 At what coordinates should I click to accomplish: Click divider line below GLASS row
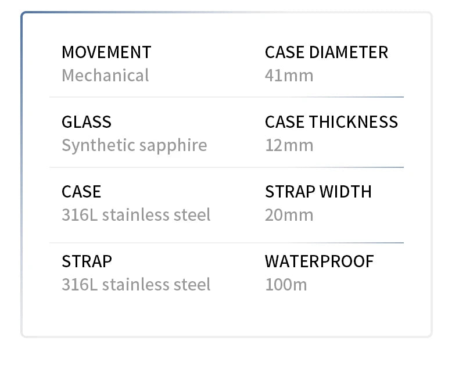pos(227,167)
